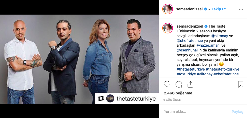The height and width of the screenshot is (118, 247).
Task: Click the Paylaş post button
Action: 237,112
